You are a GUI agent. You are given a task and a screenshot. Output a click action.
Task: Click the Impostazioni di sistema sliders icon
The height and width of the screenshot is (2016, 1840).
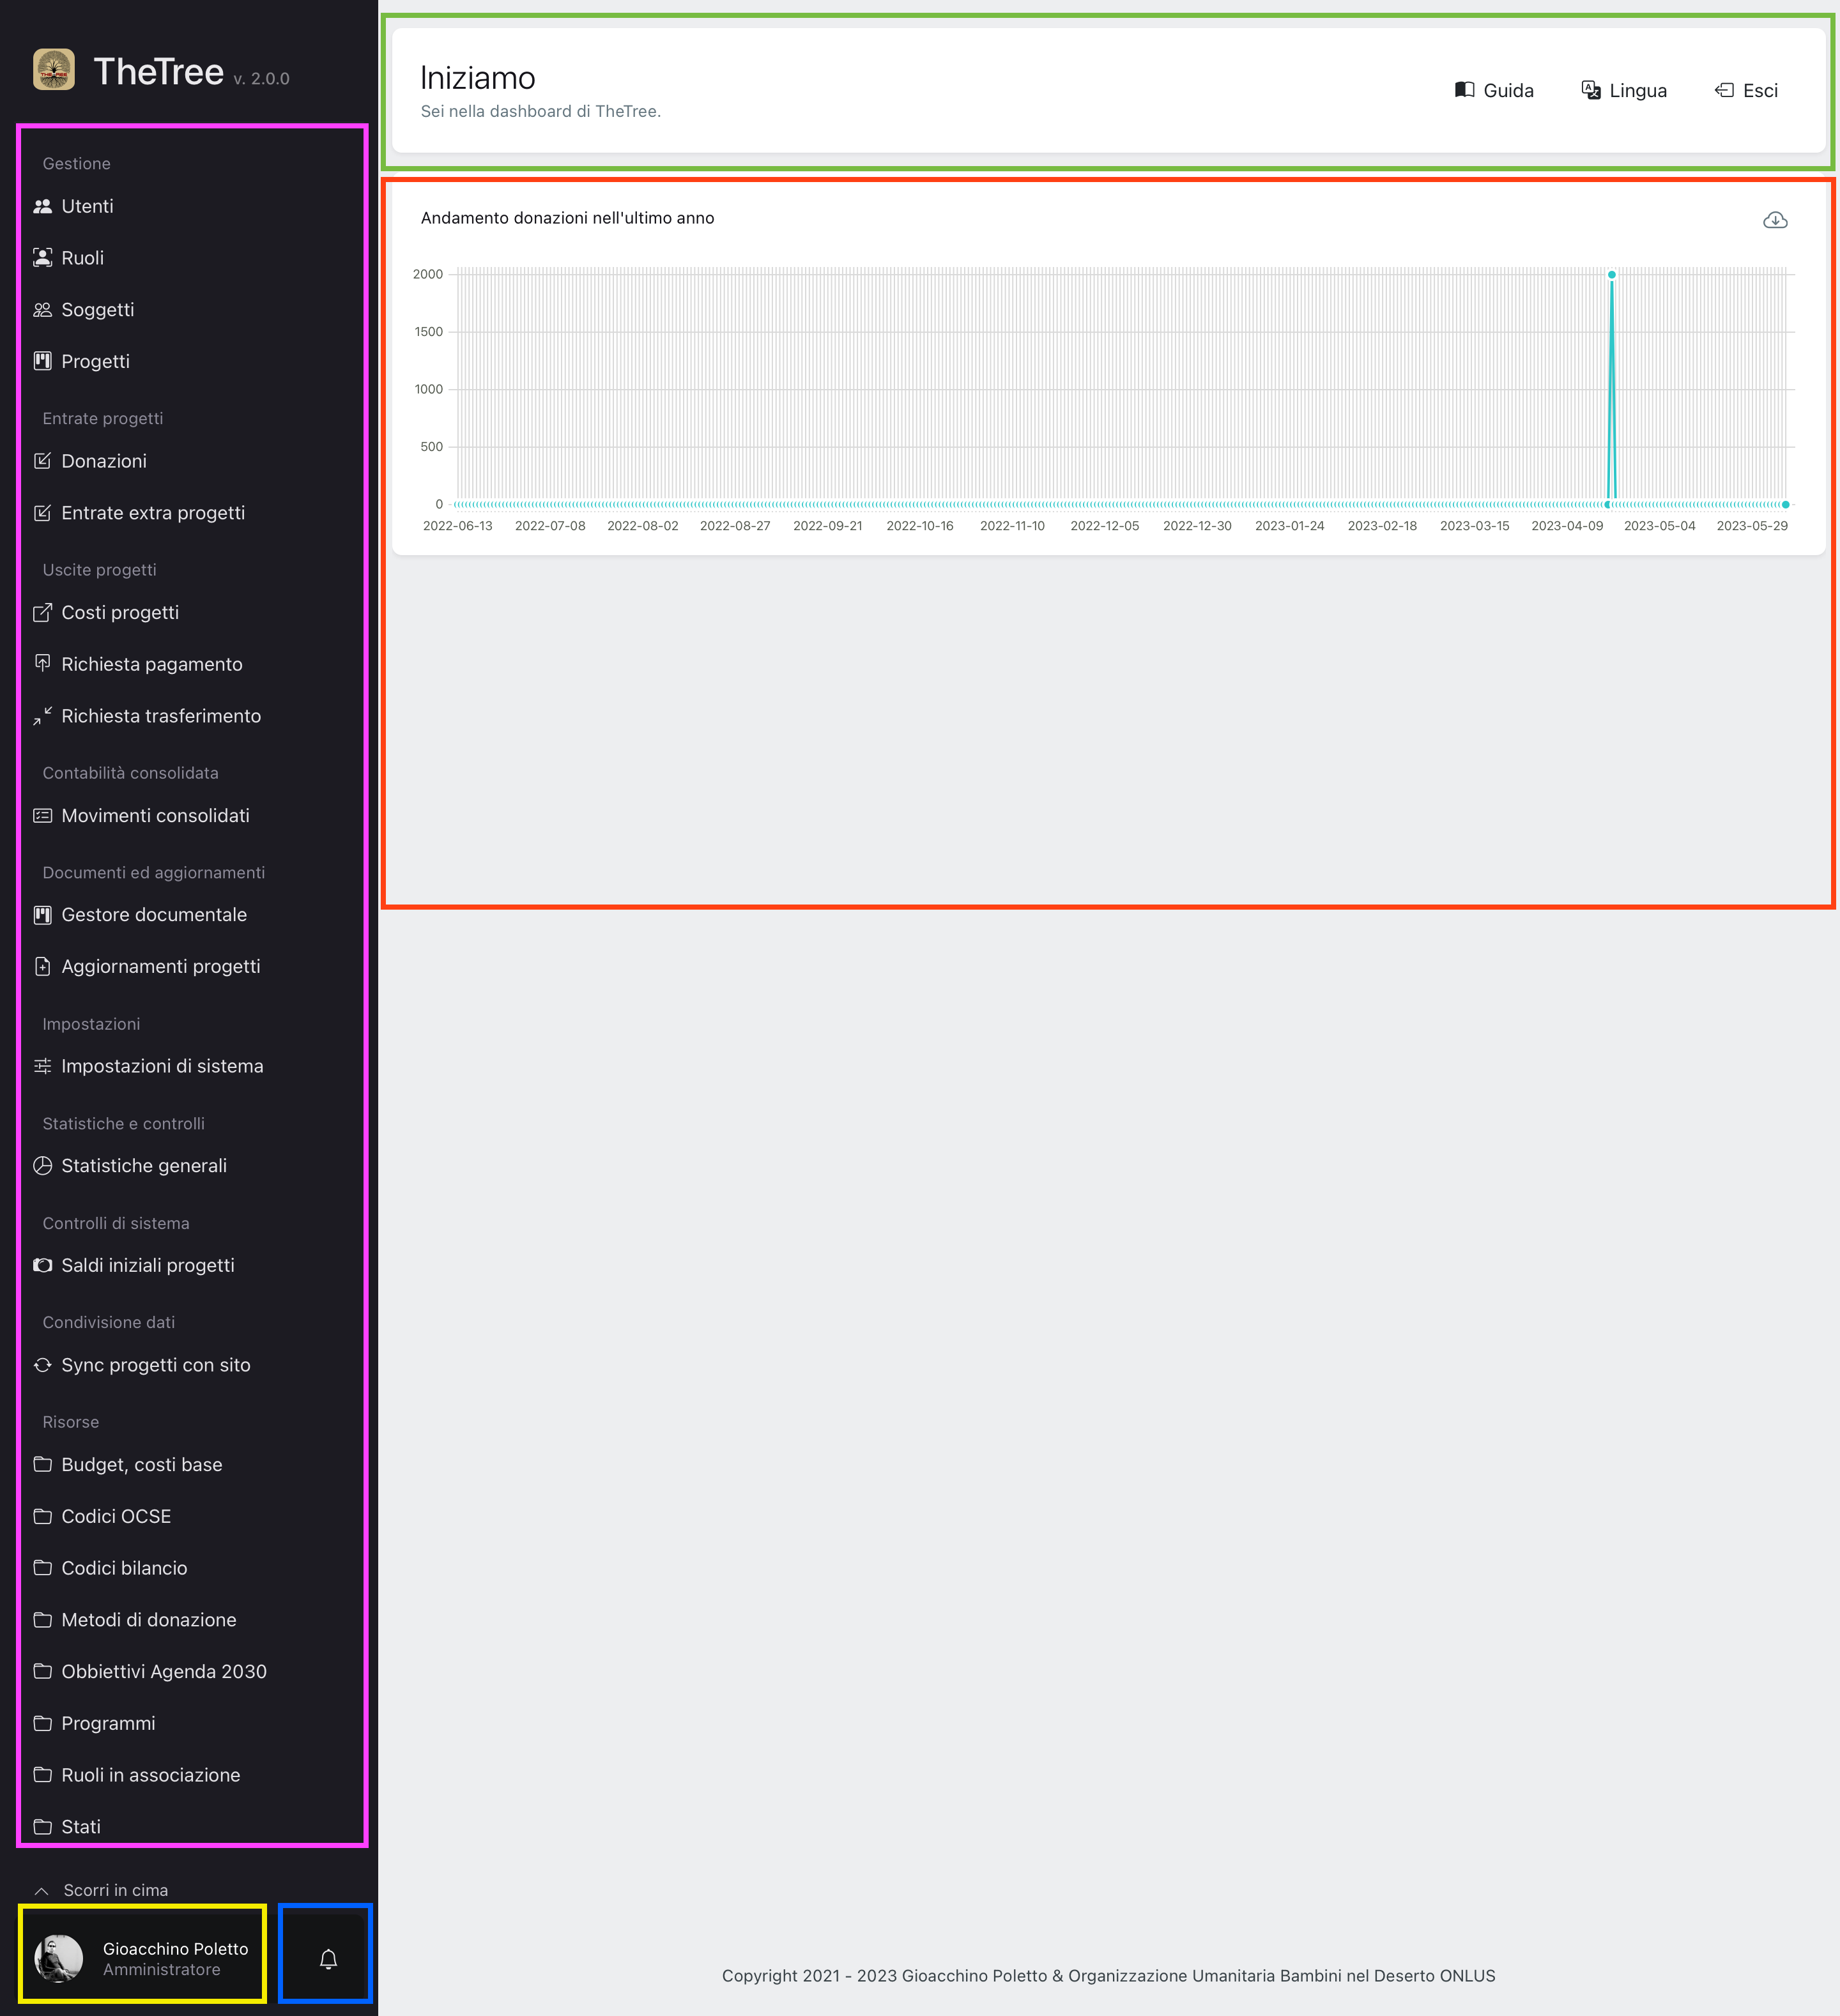pos(42,1066)
